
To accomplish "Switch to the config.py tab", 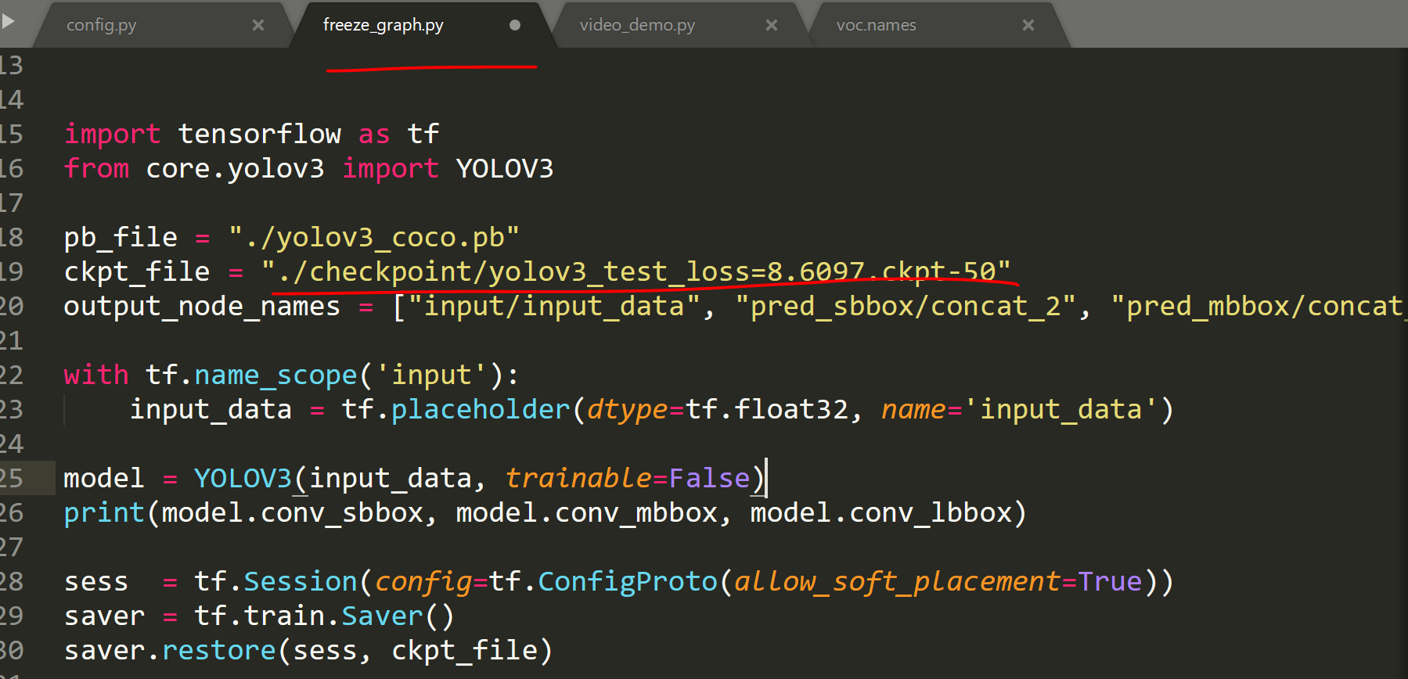I will [x=102, y=25].
